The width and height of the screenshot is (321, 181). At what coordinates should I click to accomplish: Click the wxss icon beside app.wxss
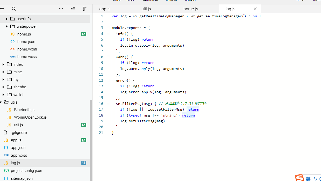(6, 155)
